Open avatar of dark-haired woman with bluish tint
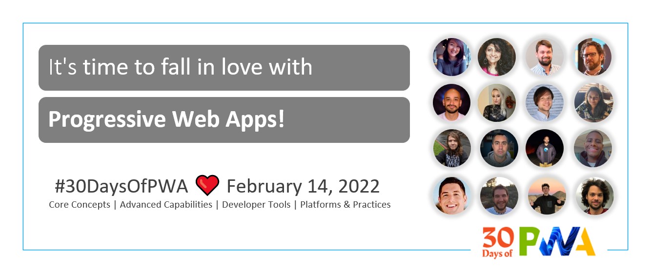Image resolution: width=651 pixels, height=273 pixels. tap(451, 57)
